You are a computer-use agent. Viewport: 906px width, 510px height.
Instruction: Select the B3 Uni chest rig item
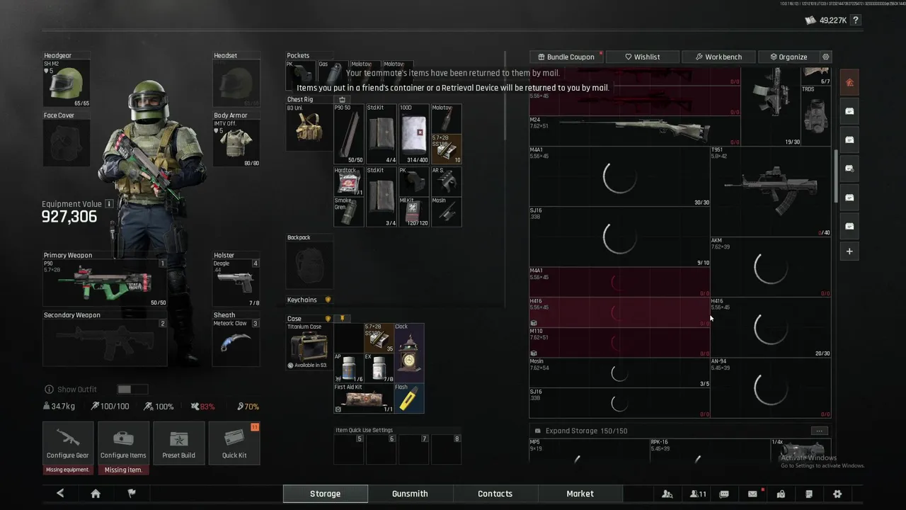[309, 127]
